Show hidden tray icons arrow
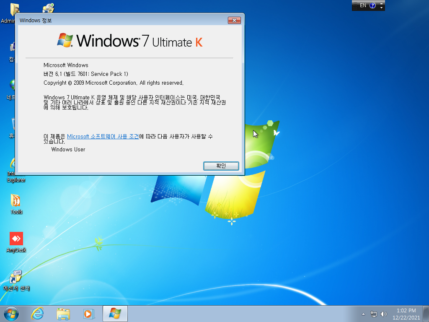 tap(363, 314)
